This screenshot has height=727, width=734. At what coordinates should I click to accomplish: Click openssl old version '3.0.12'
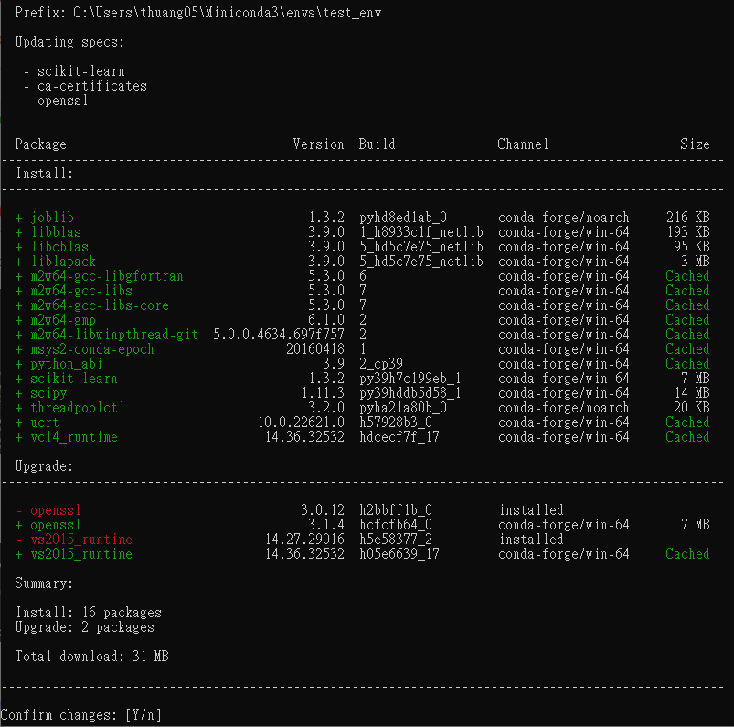(x=323, y=510)
